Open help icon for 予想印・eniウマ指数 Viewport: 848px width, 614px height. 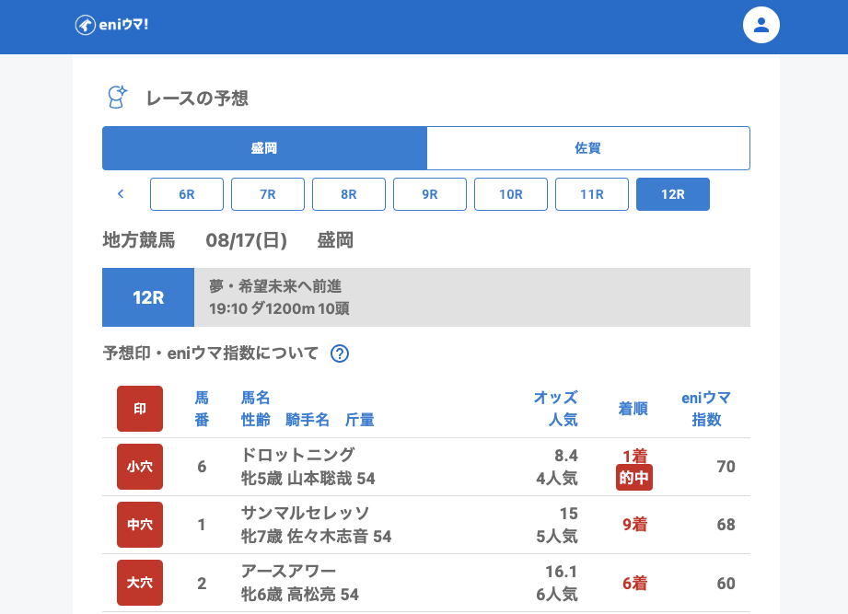[339, 353]
